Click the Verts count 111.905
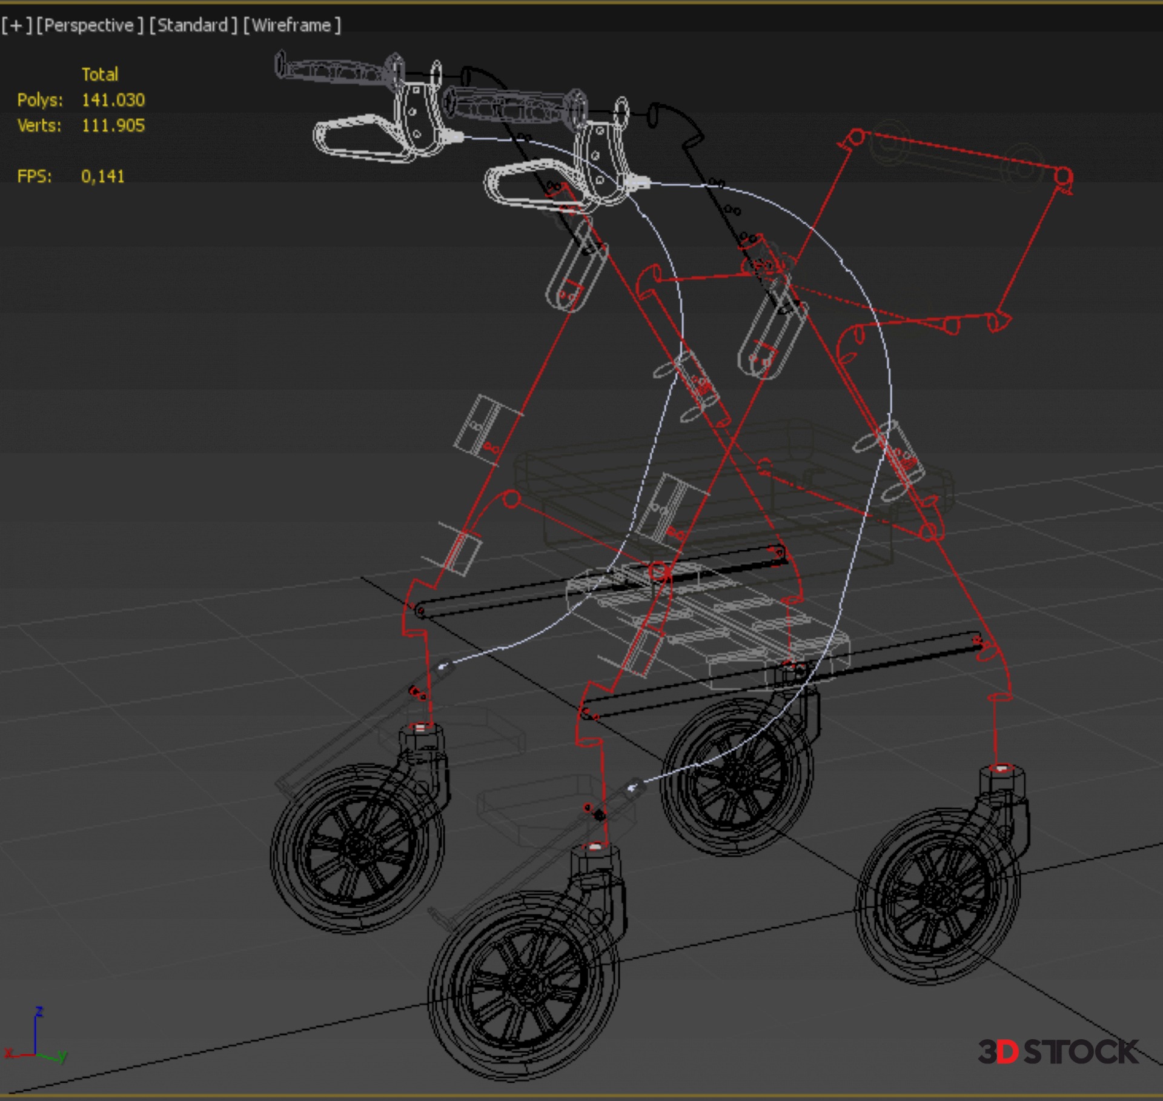This screenshot has width=1163, height=1101. 113,125
